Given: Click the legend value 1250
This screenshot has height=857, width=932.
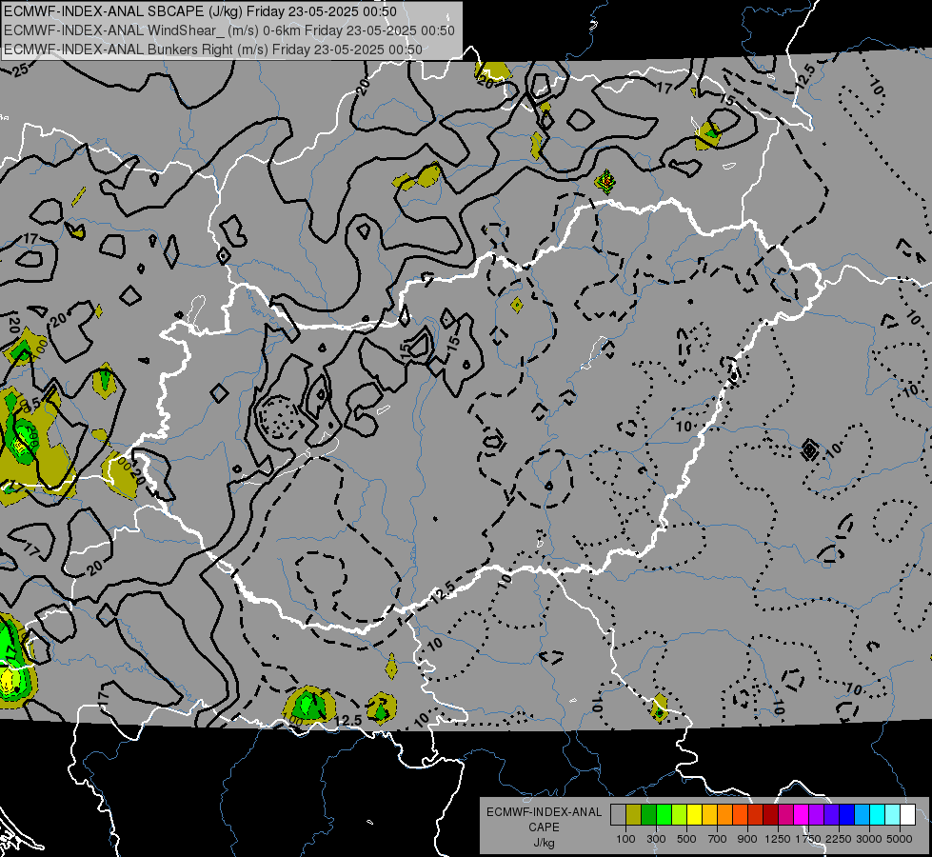Looking at the screenshot, I should (x=778, y=839).
